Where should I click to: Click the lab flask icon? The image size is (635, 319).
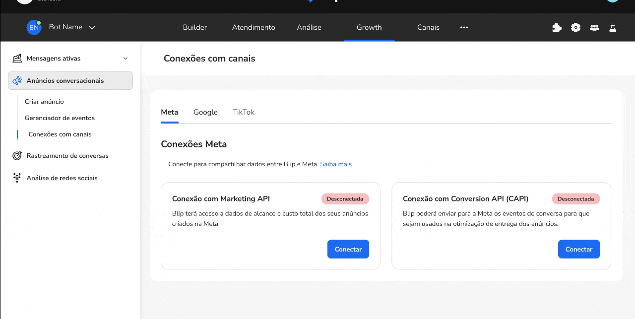[x=613, y=28]
